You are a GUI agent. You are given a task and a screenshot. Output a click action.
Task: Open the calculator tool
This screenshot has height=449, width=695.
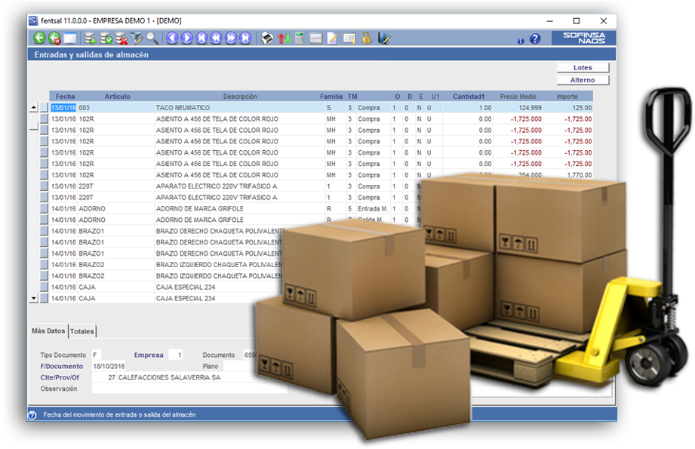tap(300, 38)
